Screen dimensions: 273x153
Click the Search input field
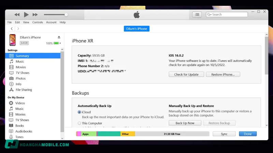227,14
